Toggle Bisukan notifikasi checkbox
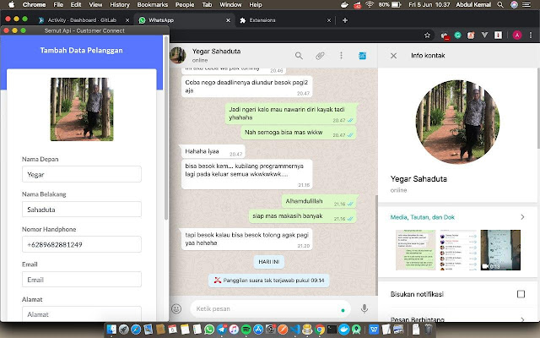The height and width of the screenshot is (338, 540). (521, 294)
